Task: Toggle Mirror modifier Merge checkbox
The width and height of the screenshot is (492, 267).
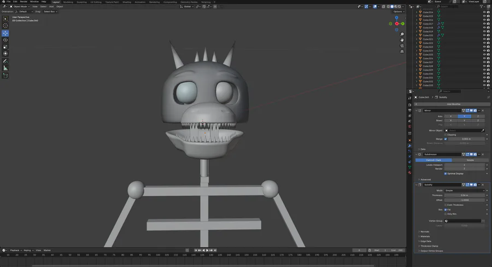Action: (446, 139)
